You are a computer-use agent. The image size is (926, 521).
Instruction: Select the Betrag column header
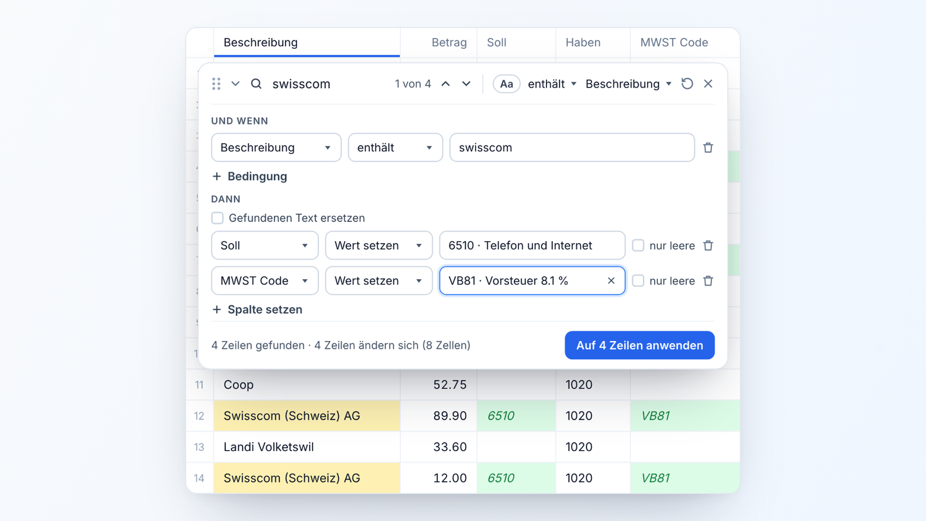click(439, 42)
